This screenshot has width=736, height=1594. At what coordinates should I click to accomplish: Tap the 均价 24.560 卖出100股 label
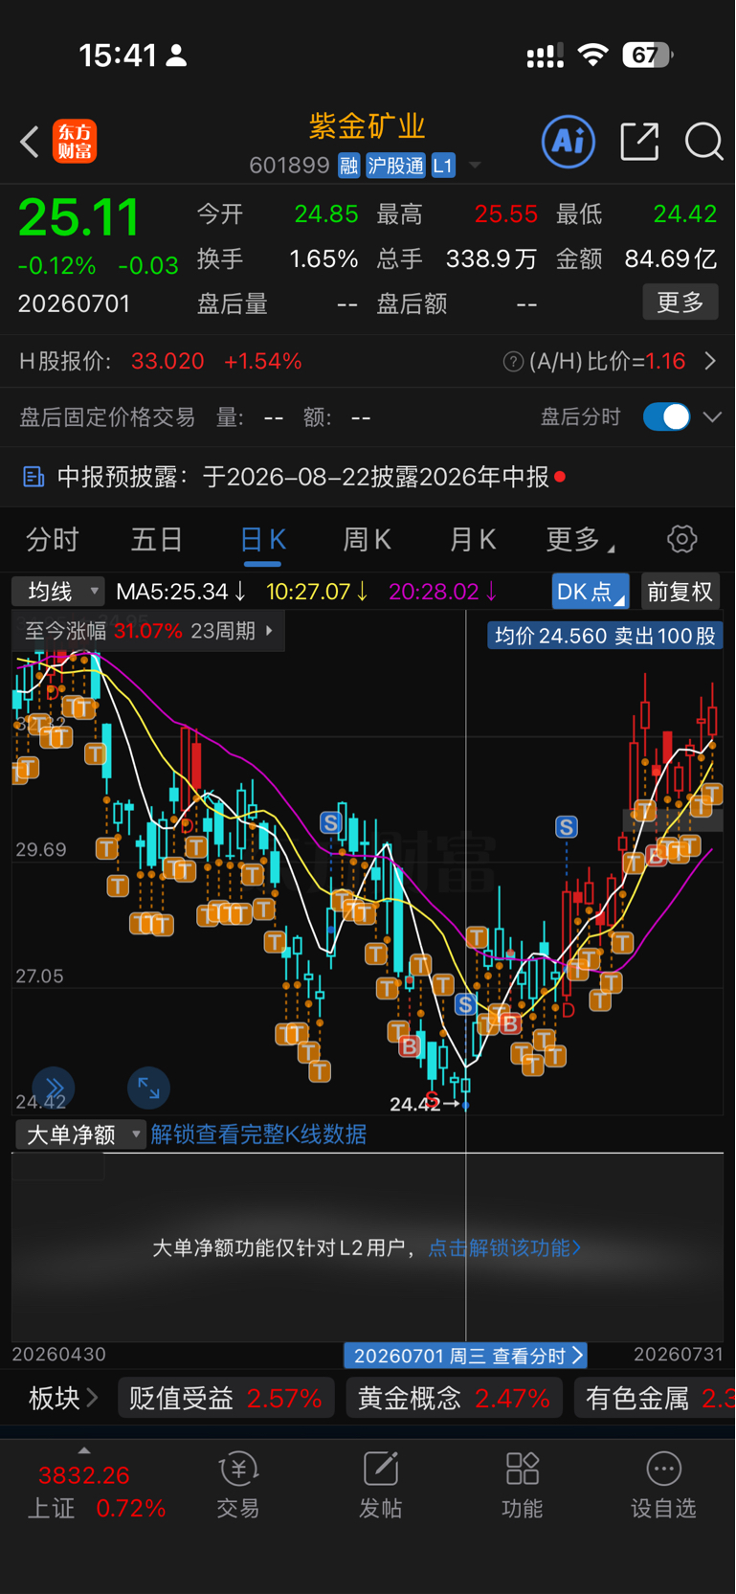[x=606, y=636]
